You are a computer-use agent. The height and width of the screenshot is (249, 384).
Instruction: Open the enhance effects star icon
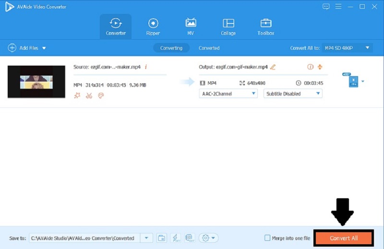77,96
